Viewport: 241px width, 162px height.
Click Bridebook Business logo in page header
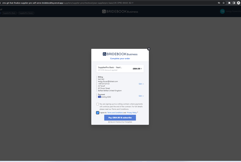pyautogui.click(x=120, y=11)
